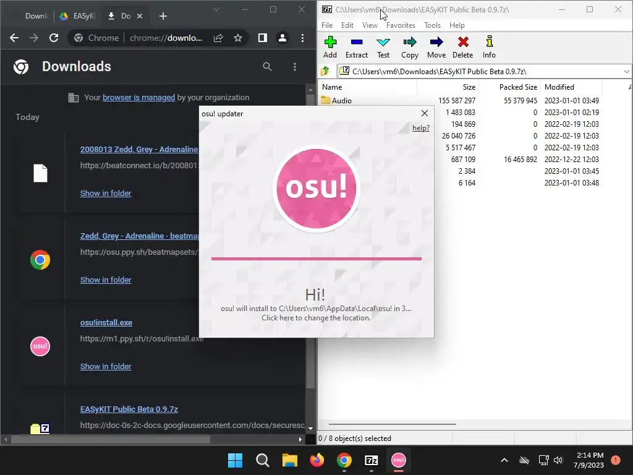
Task: Click the Delete icon in 7-Zip
Action: pos(462,47)
